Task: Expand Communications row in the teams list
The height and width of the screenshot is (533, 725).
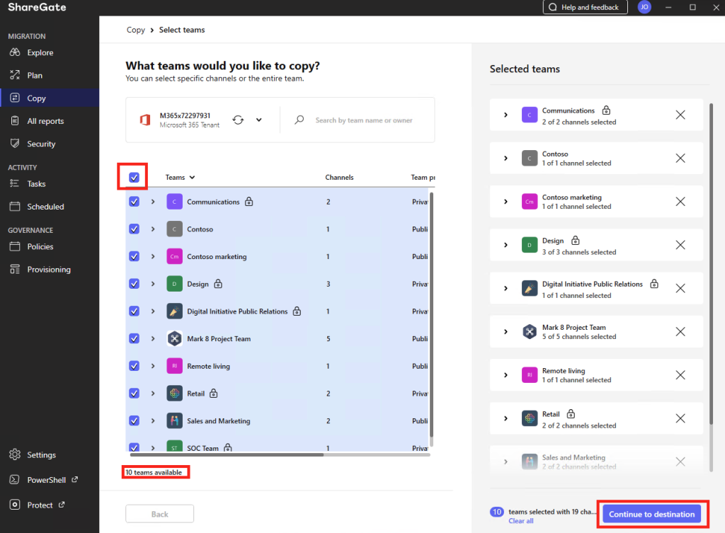Action: click(153, 202)
